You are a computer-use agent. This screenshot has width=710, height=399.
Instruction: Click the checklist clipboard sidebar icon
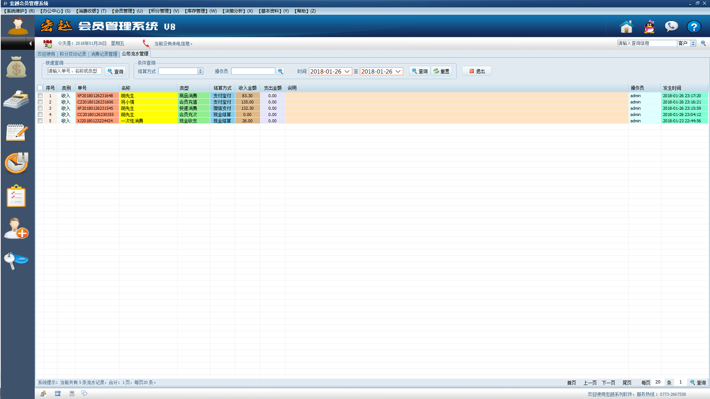pos(16,196)
